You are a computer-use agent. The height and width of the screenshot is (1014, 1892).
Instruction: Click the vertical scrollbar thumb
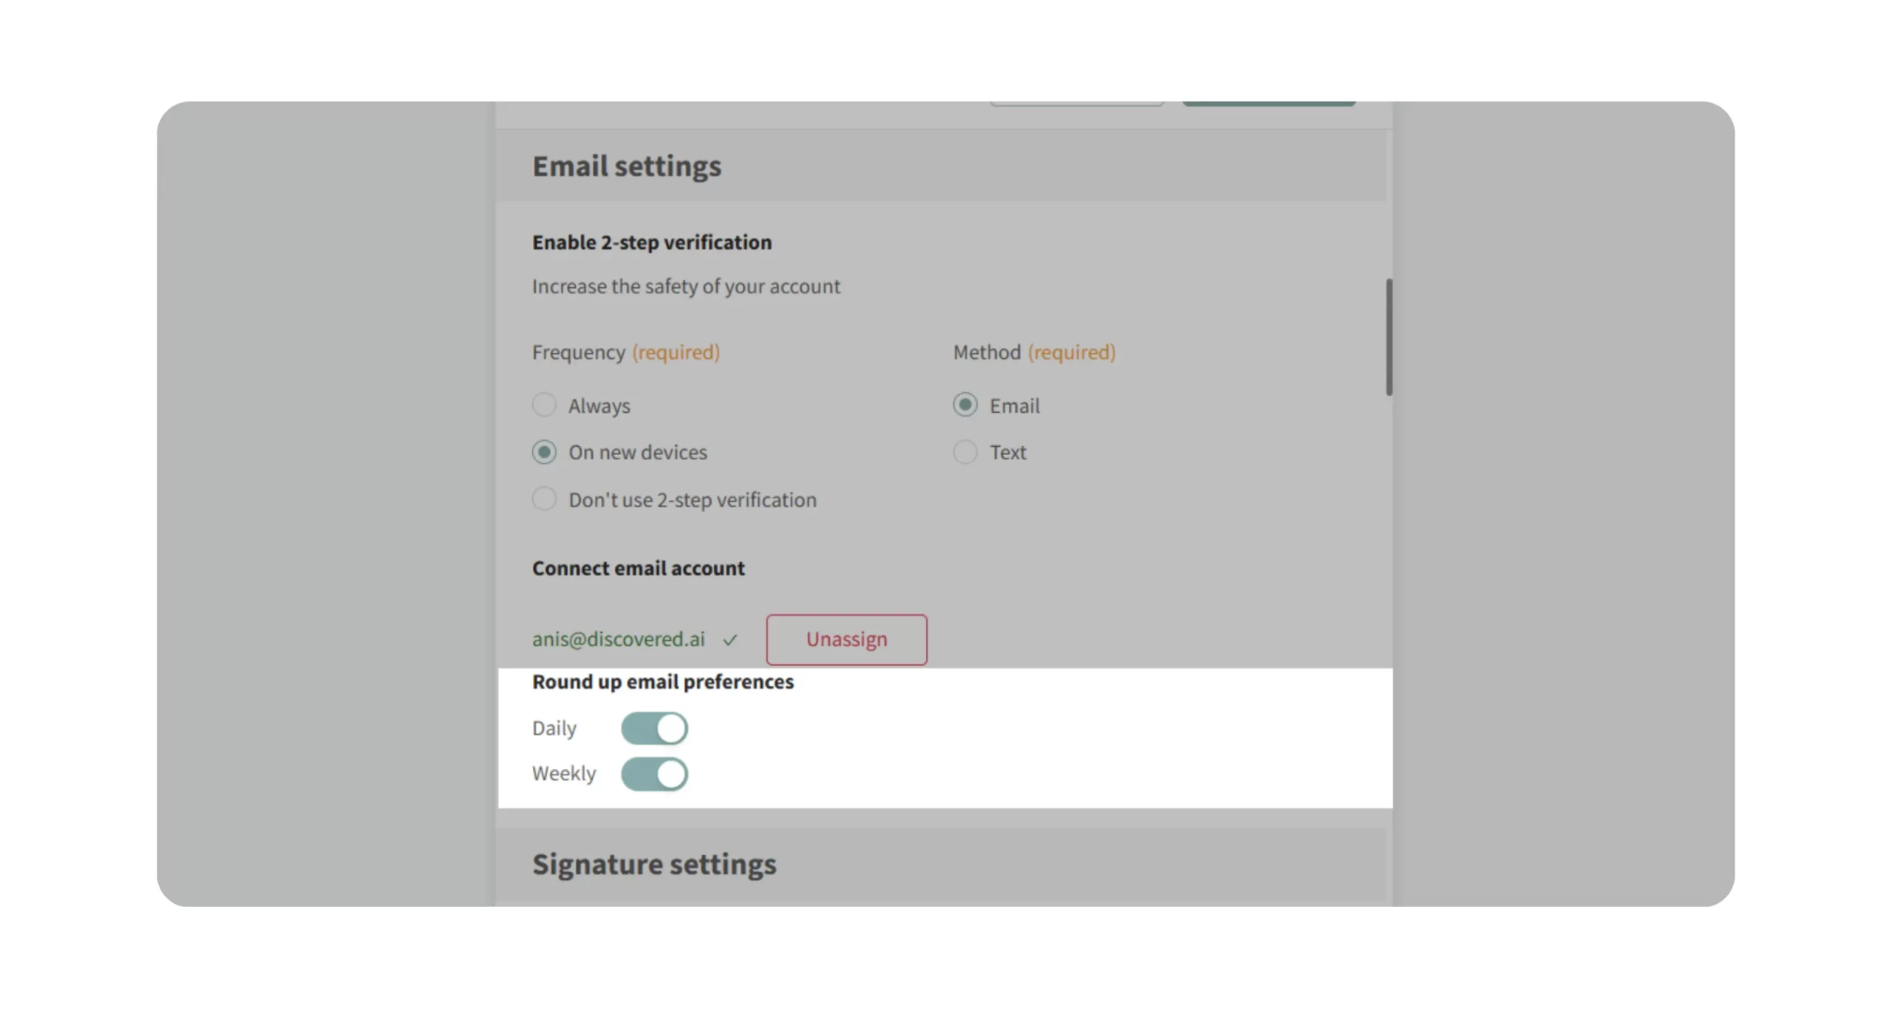(x=1389, y=337)
